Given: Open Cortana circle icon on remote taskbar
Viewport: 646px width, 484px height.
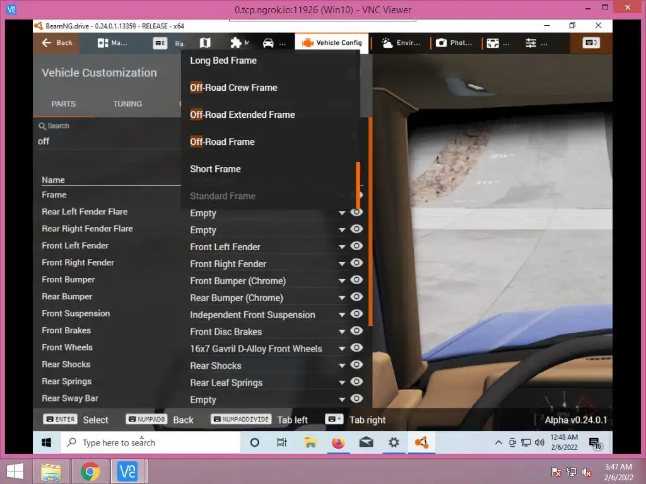Looking at the screenshot, I should 255,442.
